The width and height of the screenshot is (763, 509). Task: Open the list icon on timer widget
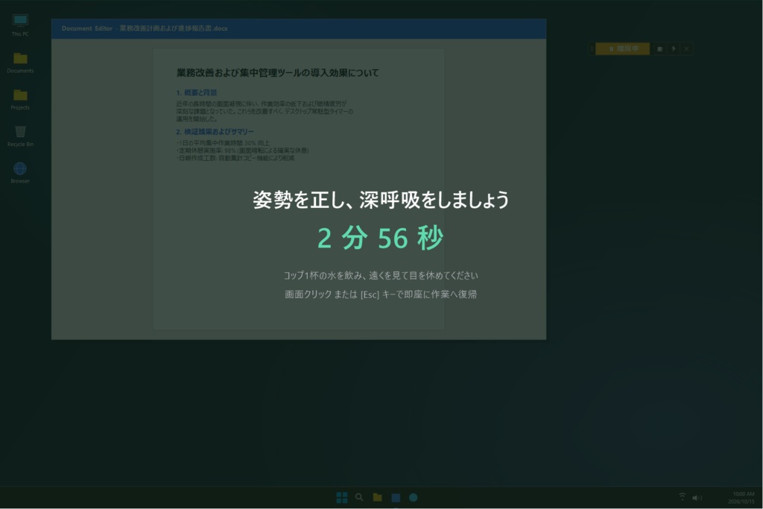[660, 48]
